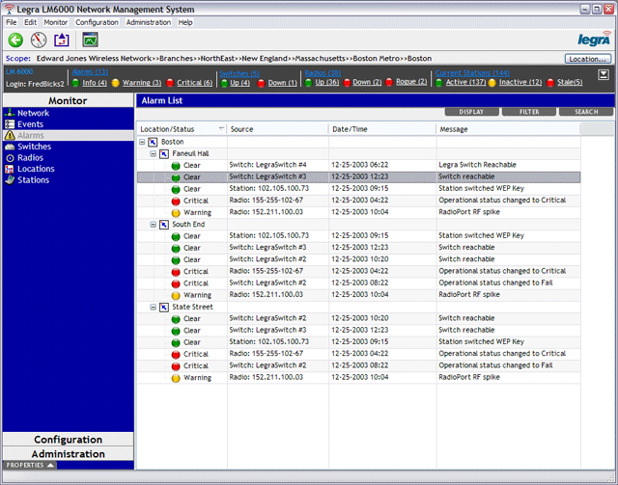Screen dimensions: 618x485
Task: Click the Network icon in Monitor panel
Action: [10, 113]
